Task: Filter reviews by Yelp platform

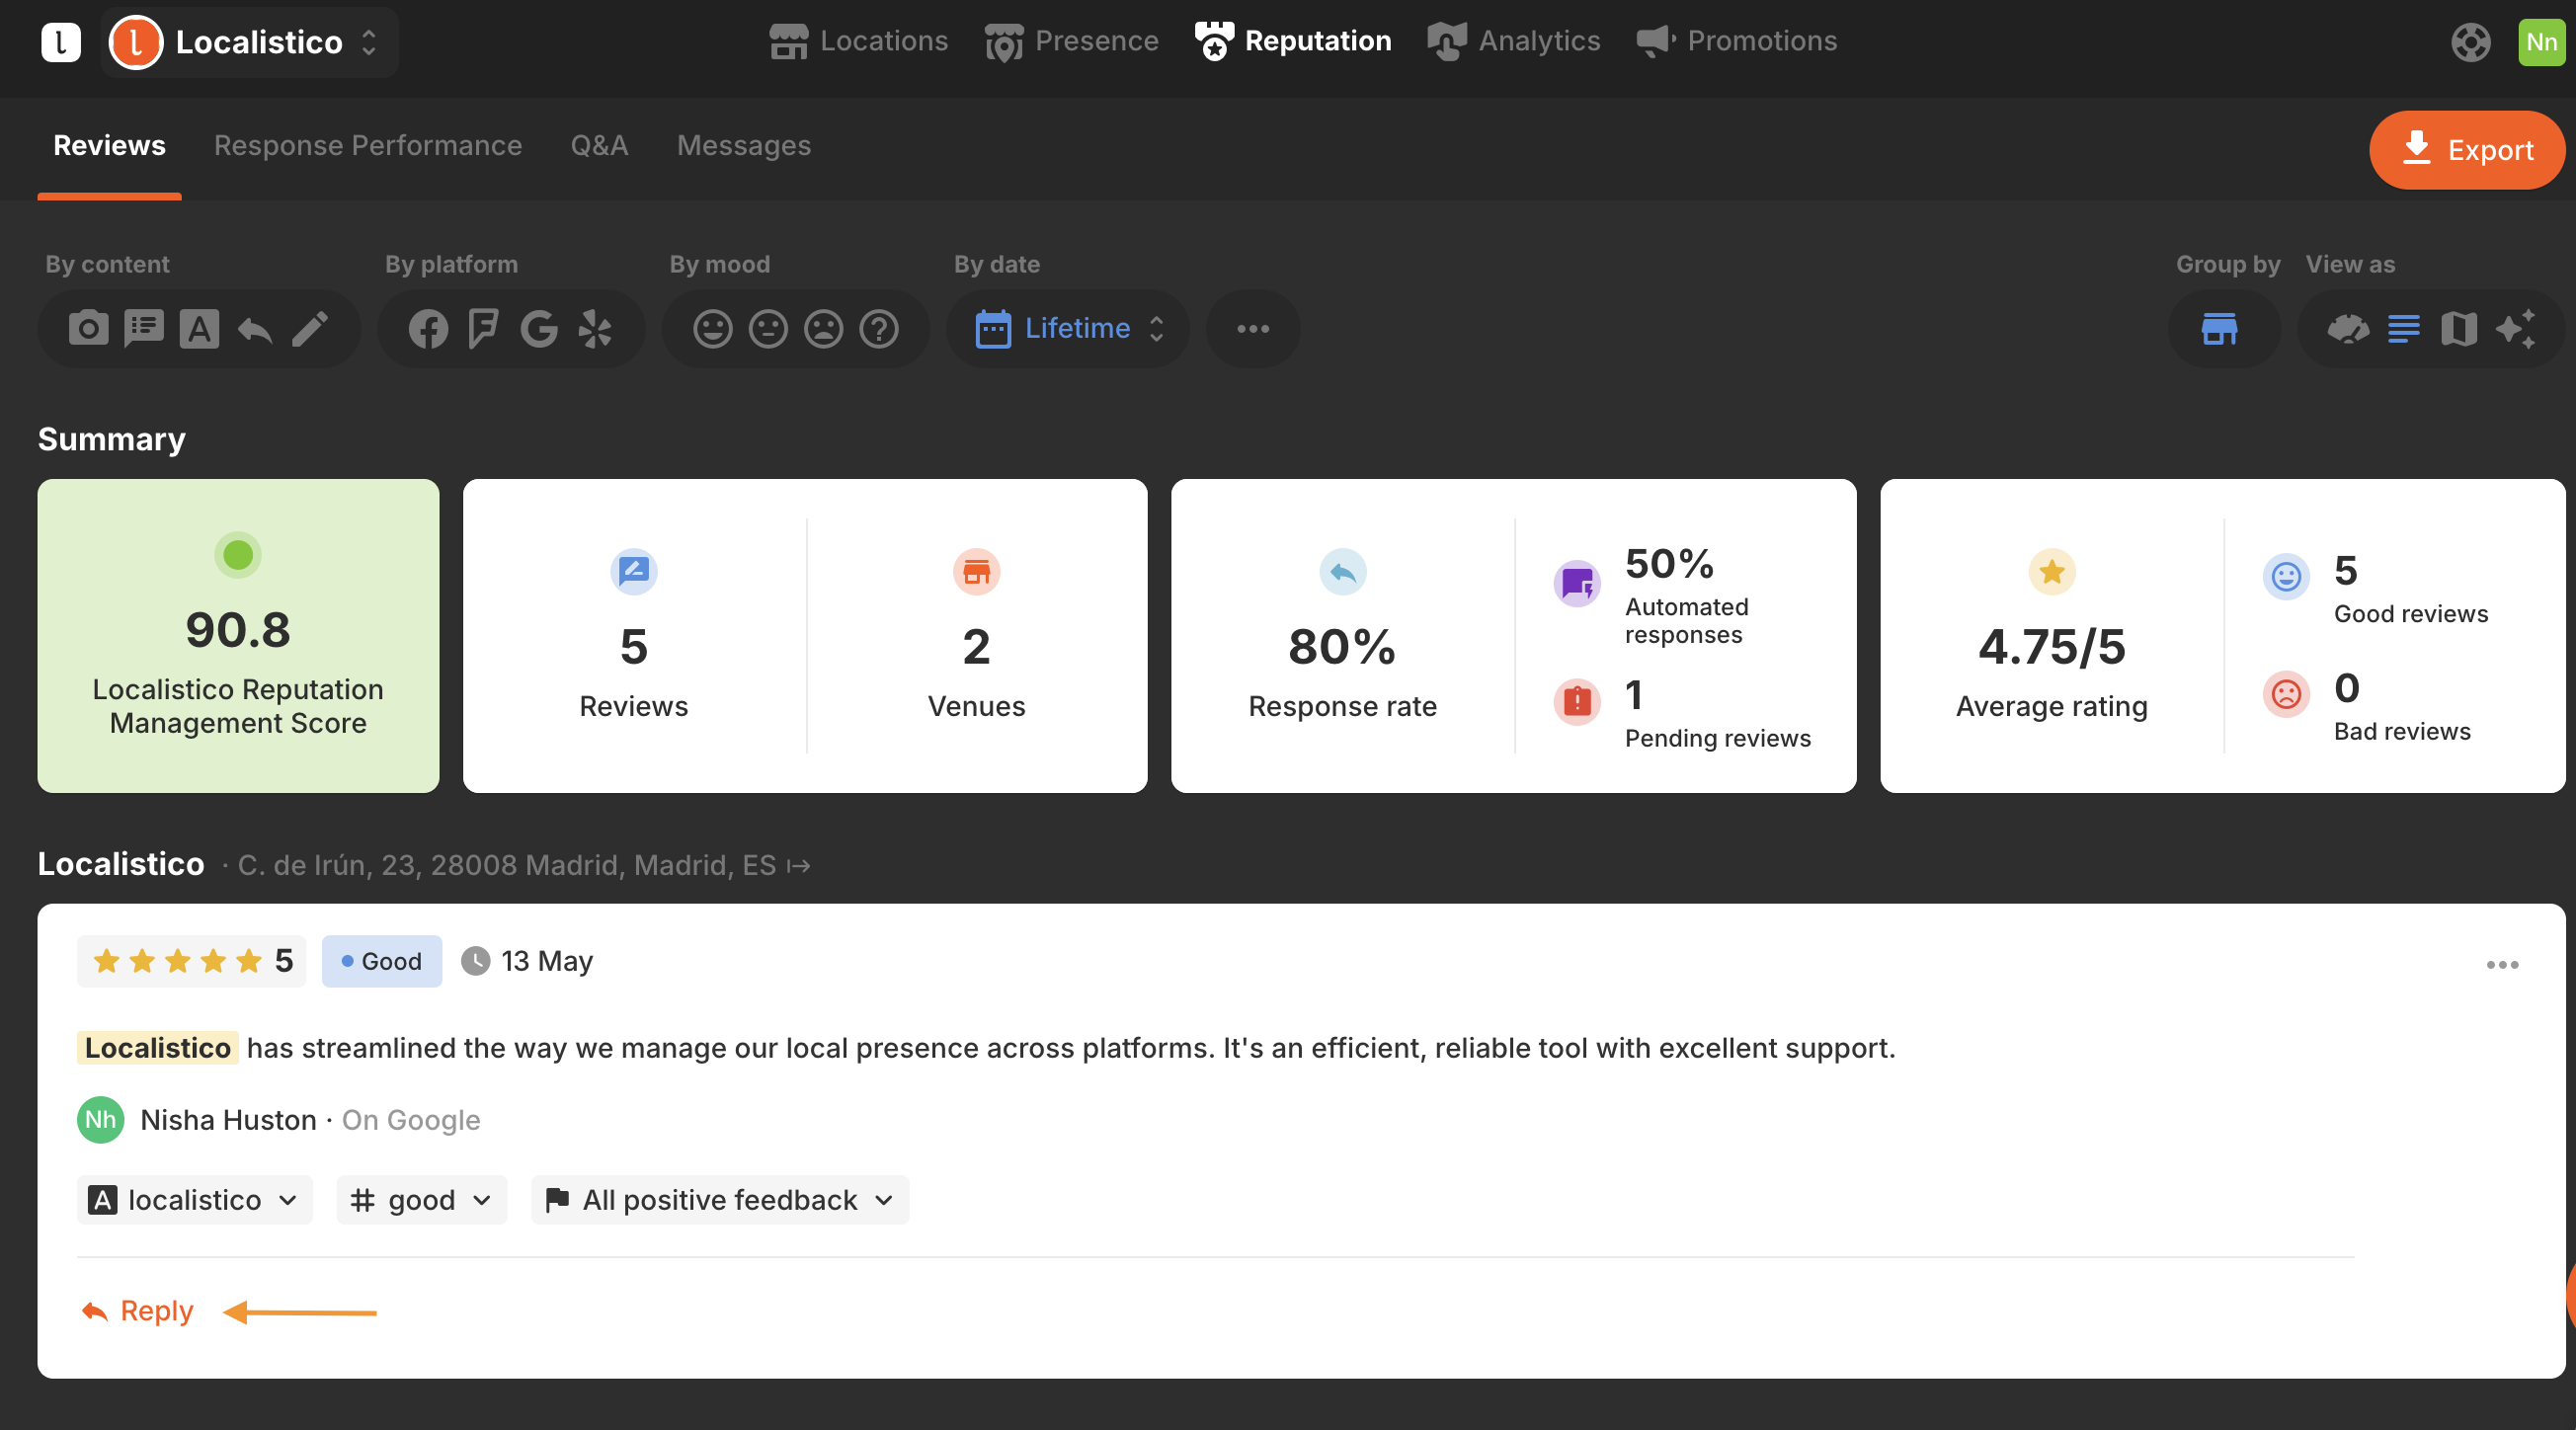Action: coord(595,328)
